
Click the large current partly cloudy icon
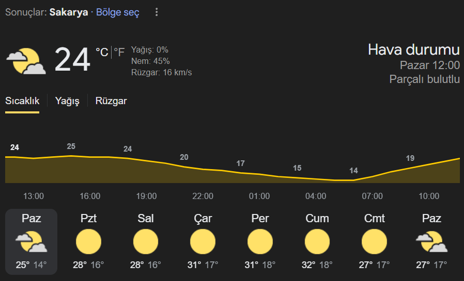[26, 61]
